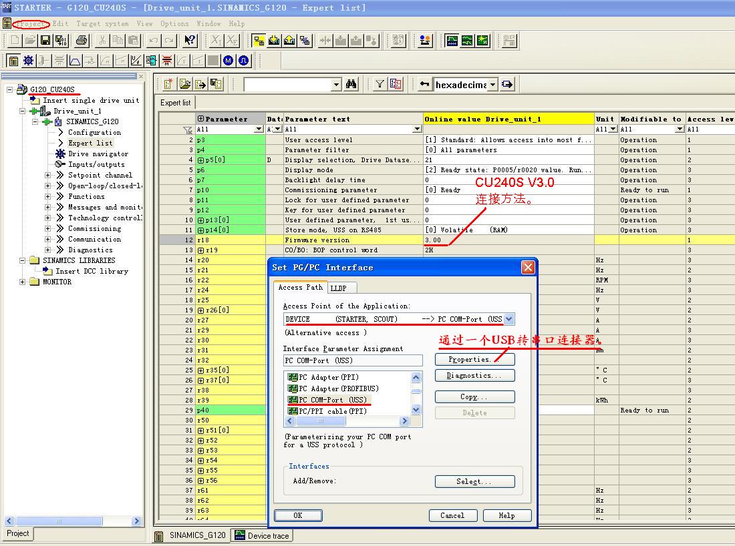735x546 pixels.
Task: Click the Select button under Interfaces
Action: (x=475, y=481)
